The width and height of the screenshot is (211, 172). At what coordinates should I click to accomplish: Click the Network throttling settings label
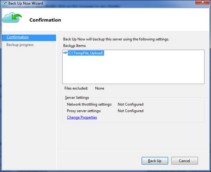89,105
